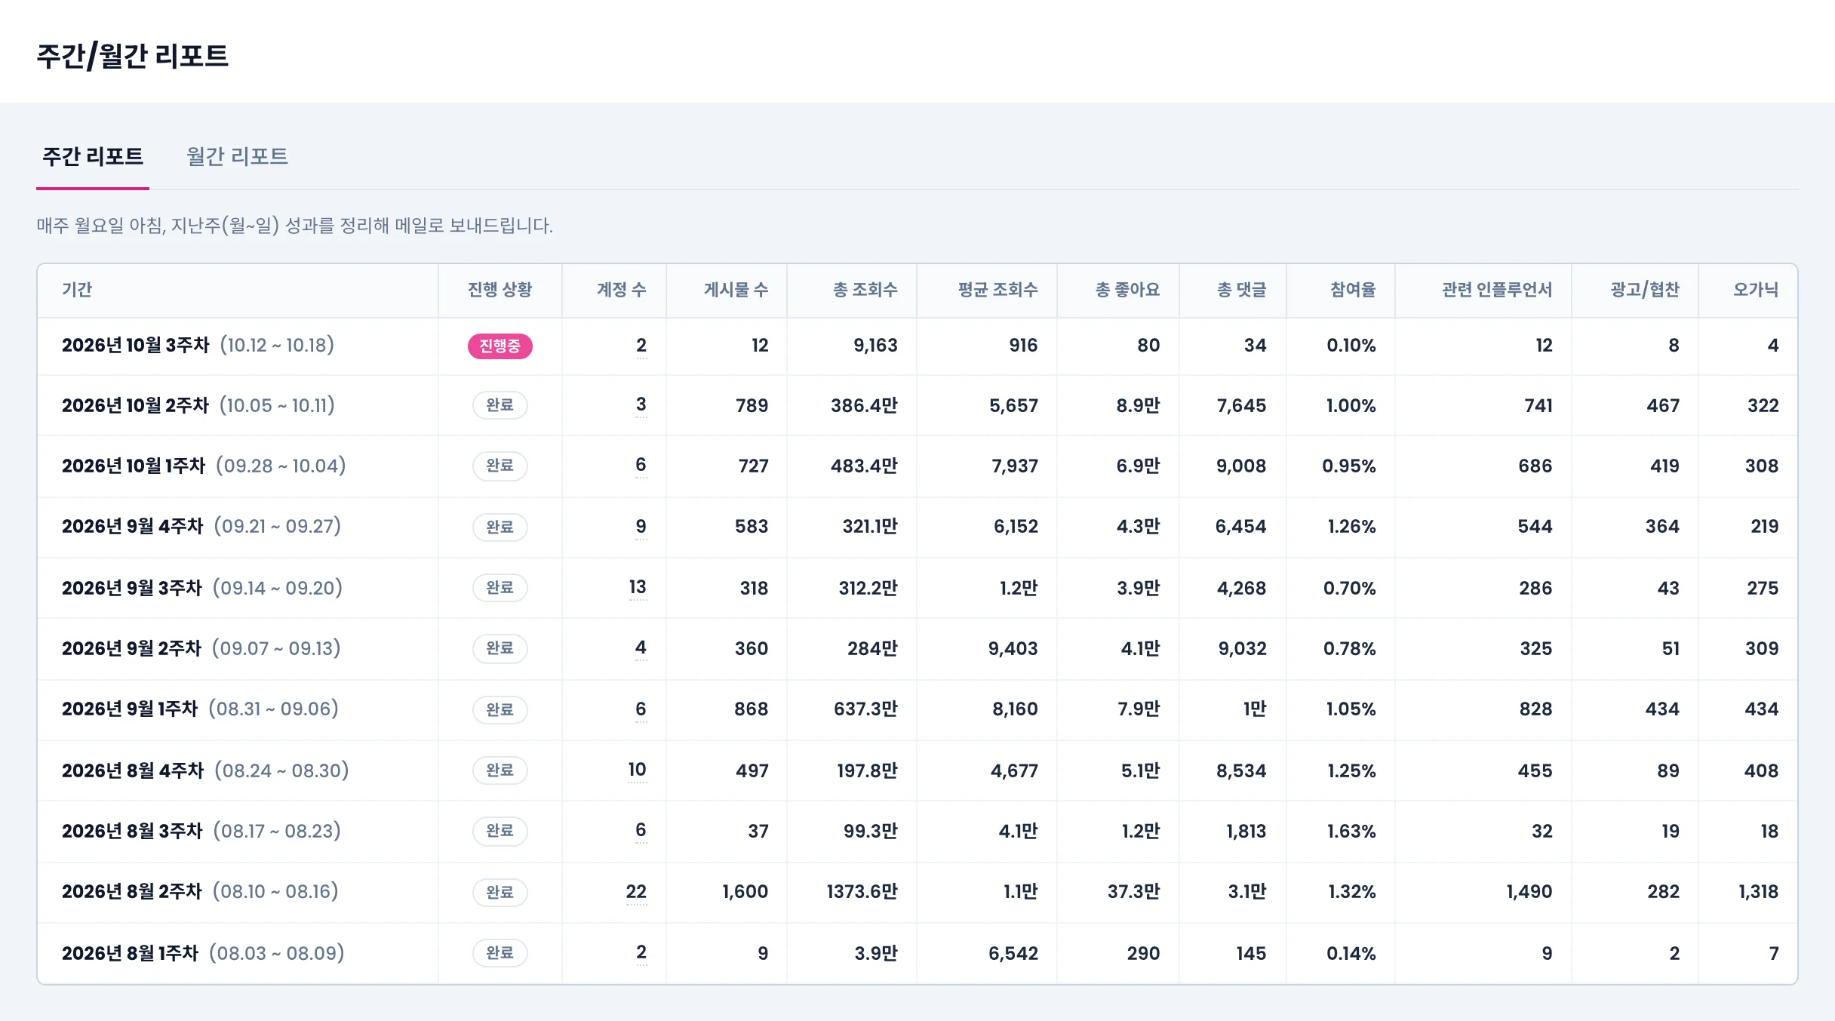Click average views value 9,403
The width and height of the screenshot is (1835, 1021).
(1013, 649)
